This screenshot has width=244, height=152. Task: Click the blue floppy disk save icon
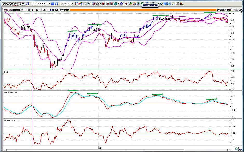(27, 4)
